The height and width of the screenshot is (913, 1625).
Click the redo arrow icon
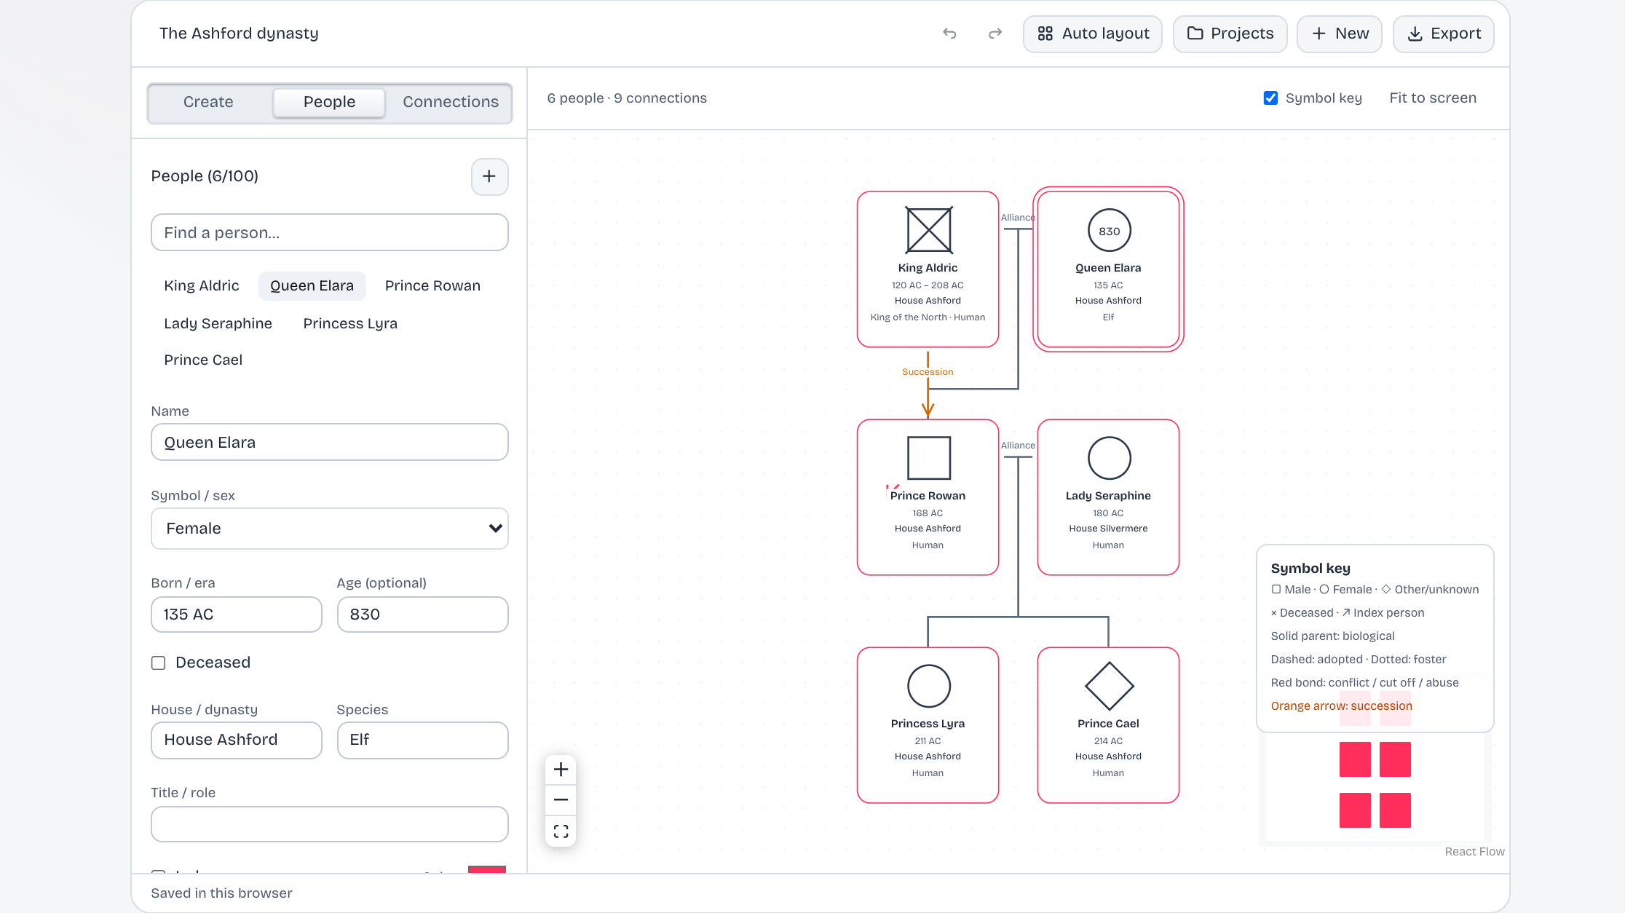[x=995, y=33]
